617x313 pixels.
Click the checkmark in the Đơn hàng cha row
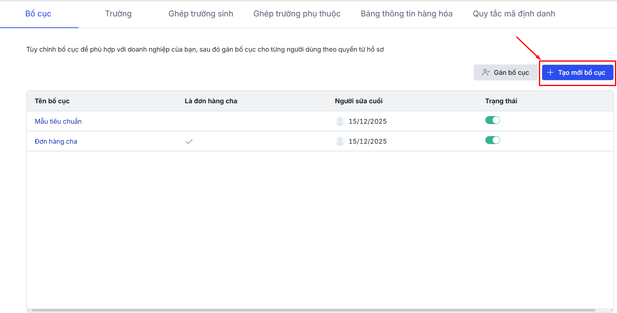tap(189, 141)
